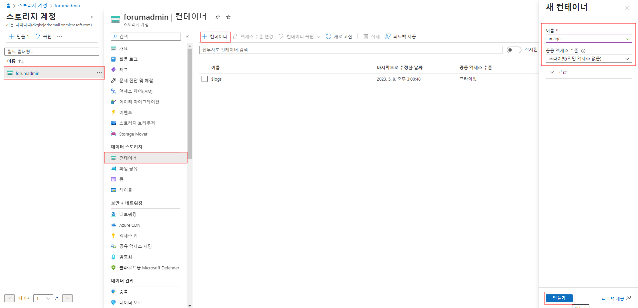Open 액세스 키 from the sidebar
This screenshot has height=308, width=638.
pyautogui.click(x=128, y=236)
